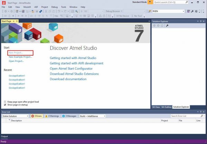Viewport: 207px width, 144px height.
Task: Open the document tab overflow dropdown
Action: pyautogui.click(x=149, y=21)
